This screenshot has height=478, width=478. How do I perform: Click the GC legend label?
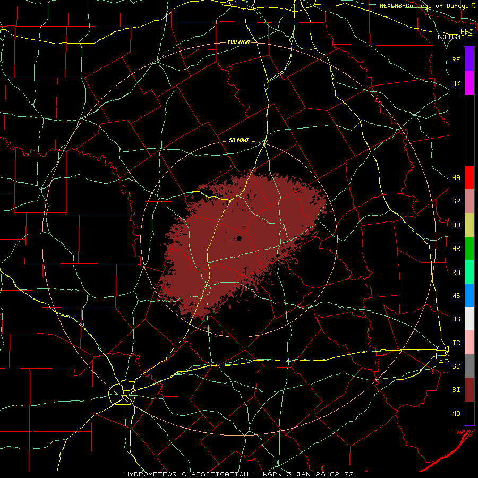[456, 366]
